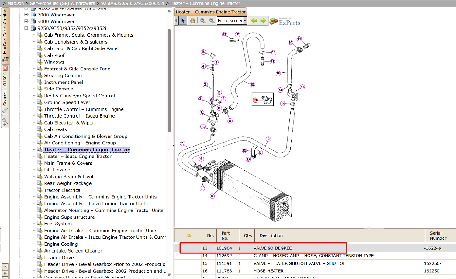This screenshot has height=279, width=456.
Task: Select Heater – Isuzu Engine Tractor
Action: pos(78,156)
